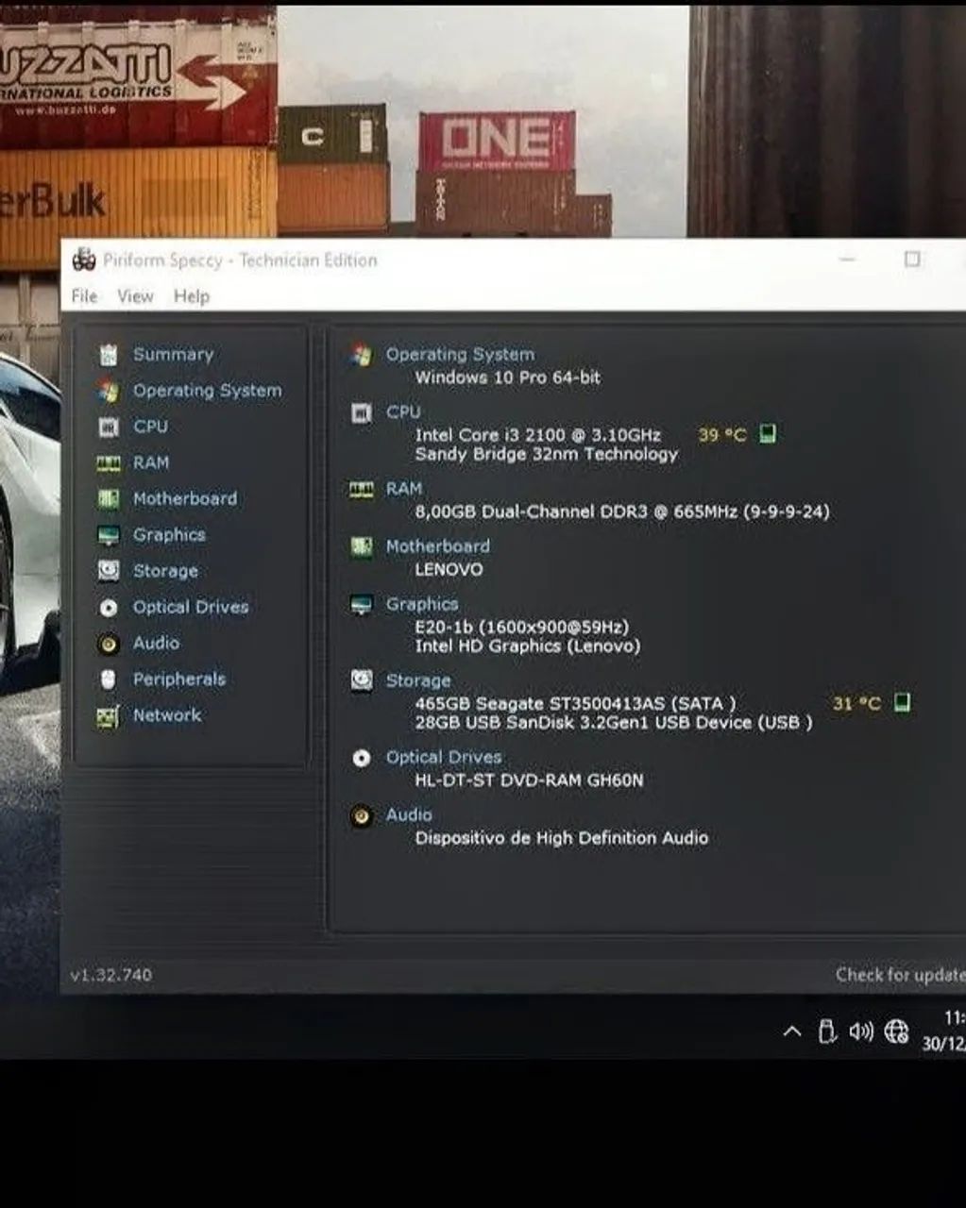Open the Help menu
The image size is (966, 1208).
(x=192, y=296)
